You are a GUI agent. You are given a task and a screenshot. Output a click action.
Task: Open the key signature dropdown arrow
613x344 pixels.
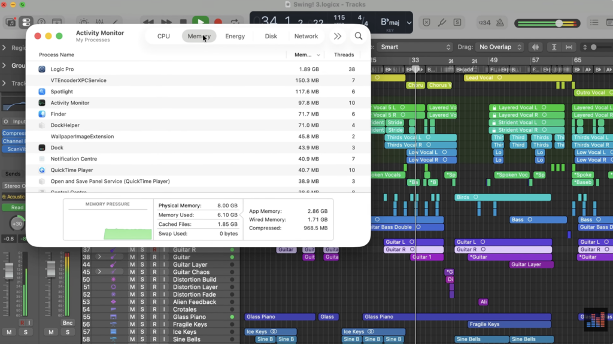click(409, 23)
